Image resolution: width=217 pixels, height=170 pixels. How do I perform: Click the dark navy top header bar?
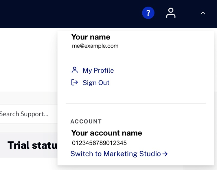pos(69,14)
